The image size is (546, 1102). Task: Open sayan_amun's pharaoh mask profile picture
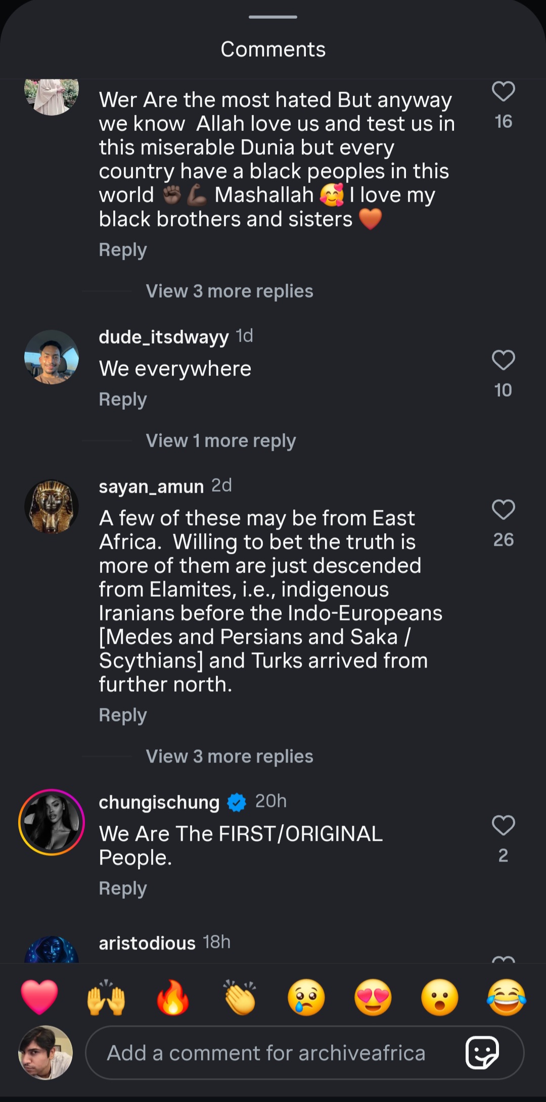click(x=52, y=507)
